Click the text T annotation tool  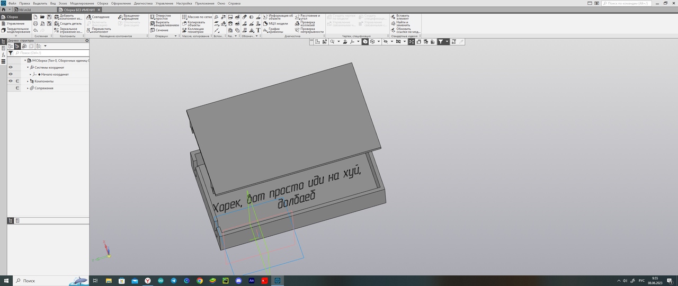click(258, 30)
